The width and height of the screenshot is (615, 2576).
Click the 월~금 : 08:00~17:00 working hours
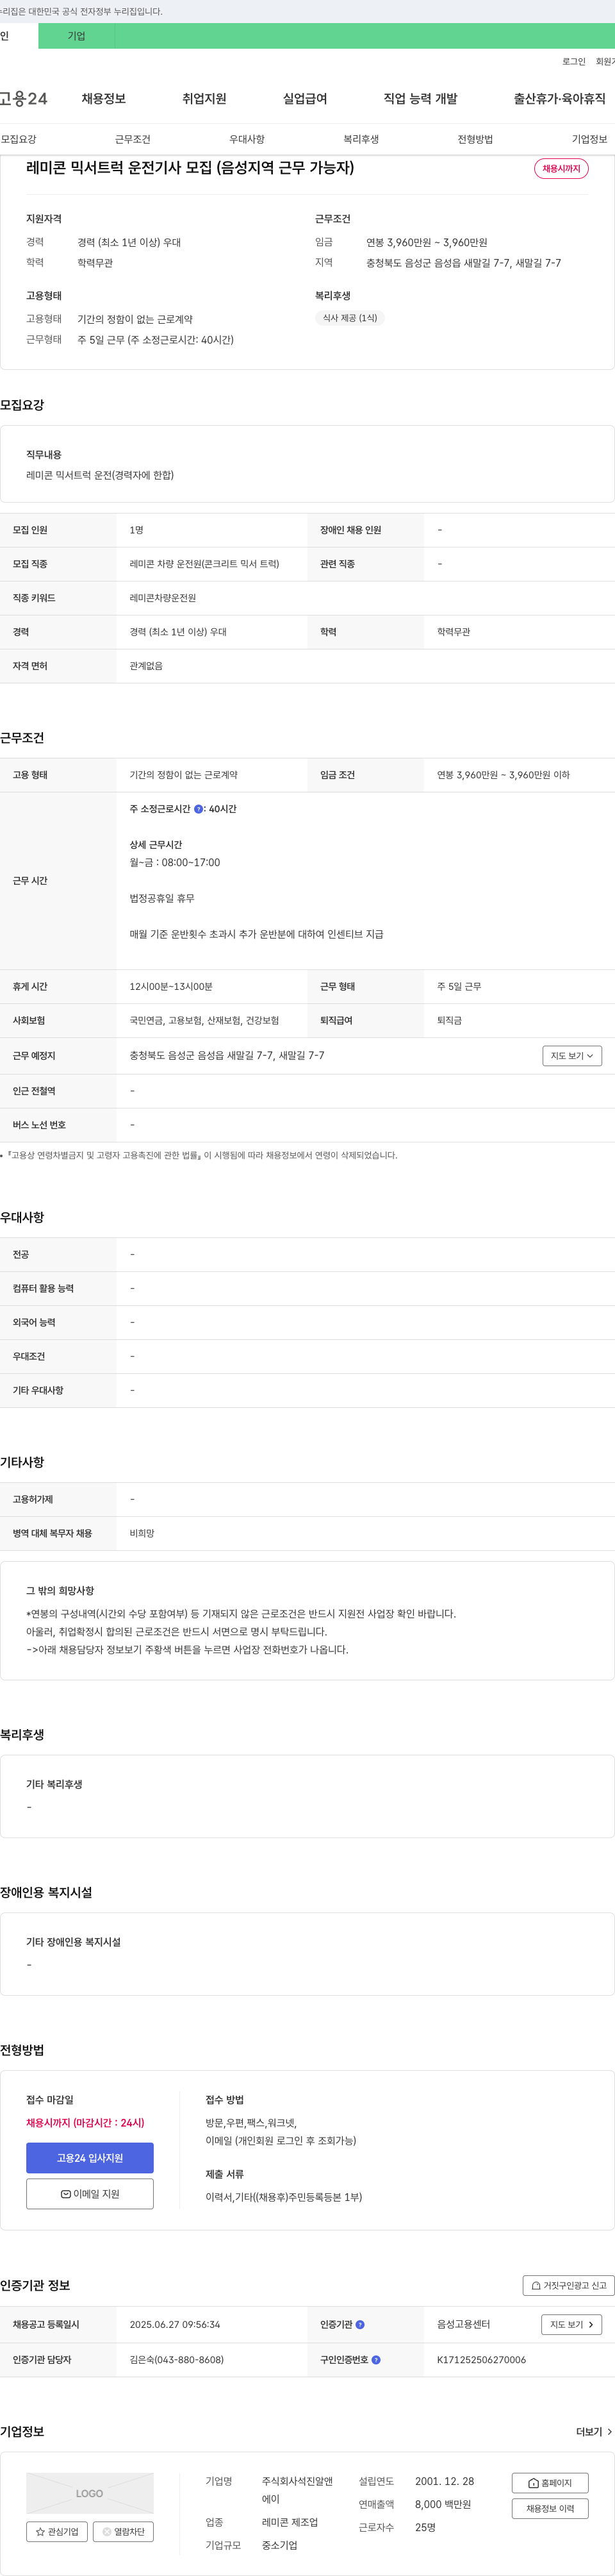[x=174, y=862]
